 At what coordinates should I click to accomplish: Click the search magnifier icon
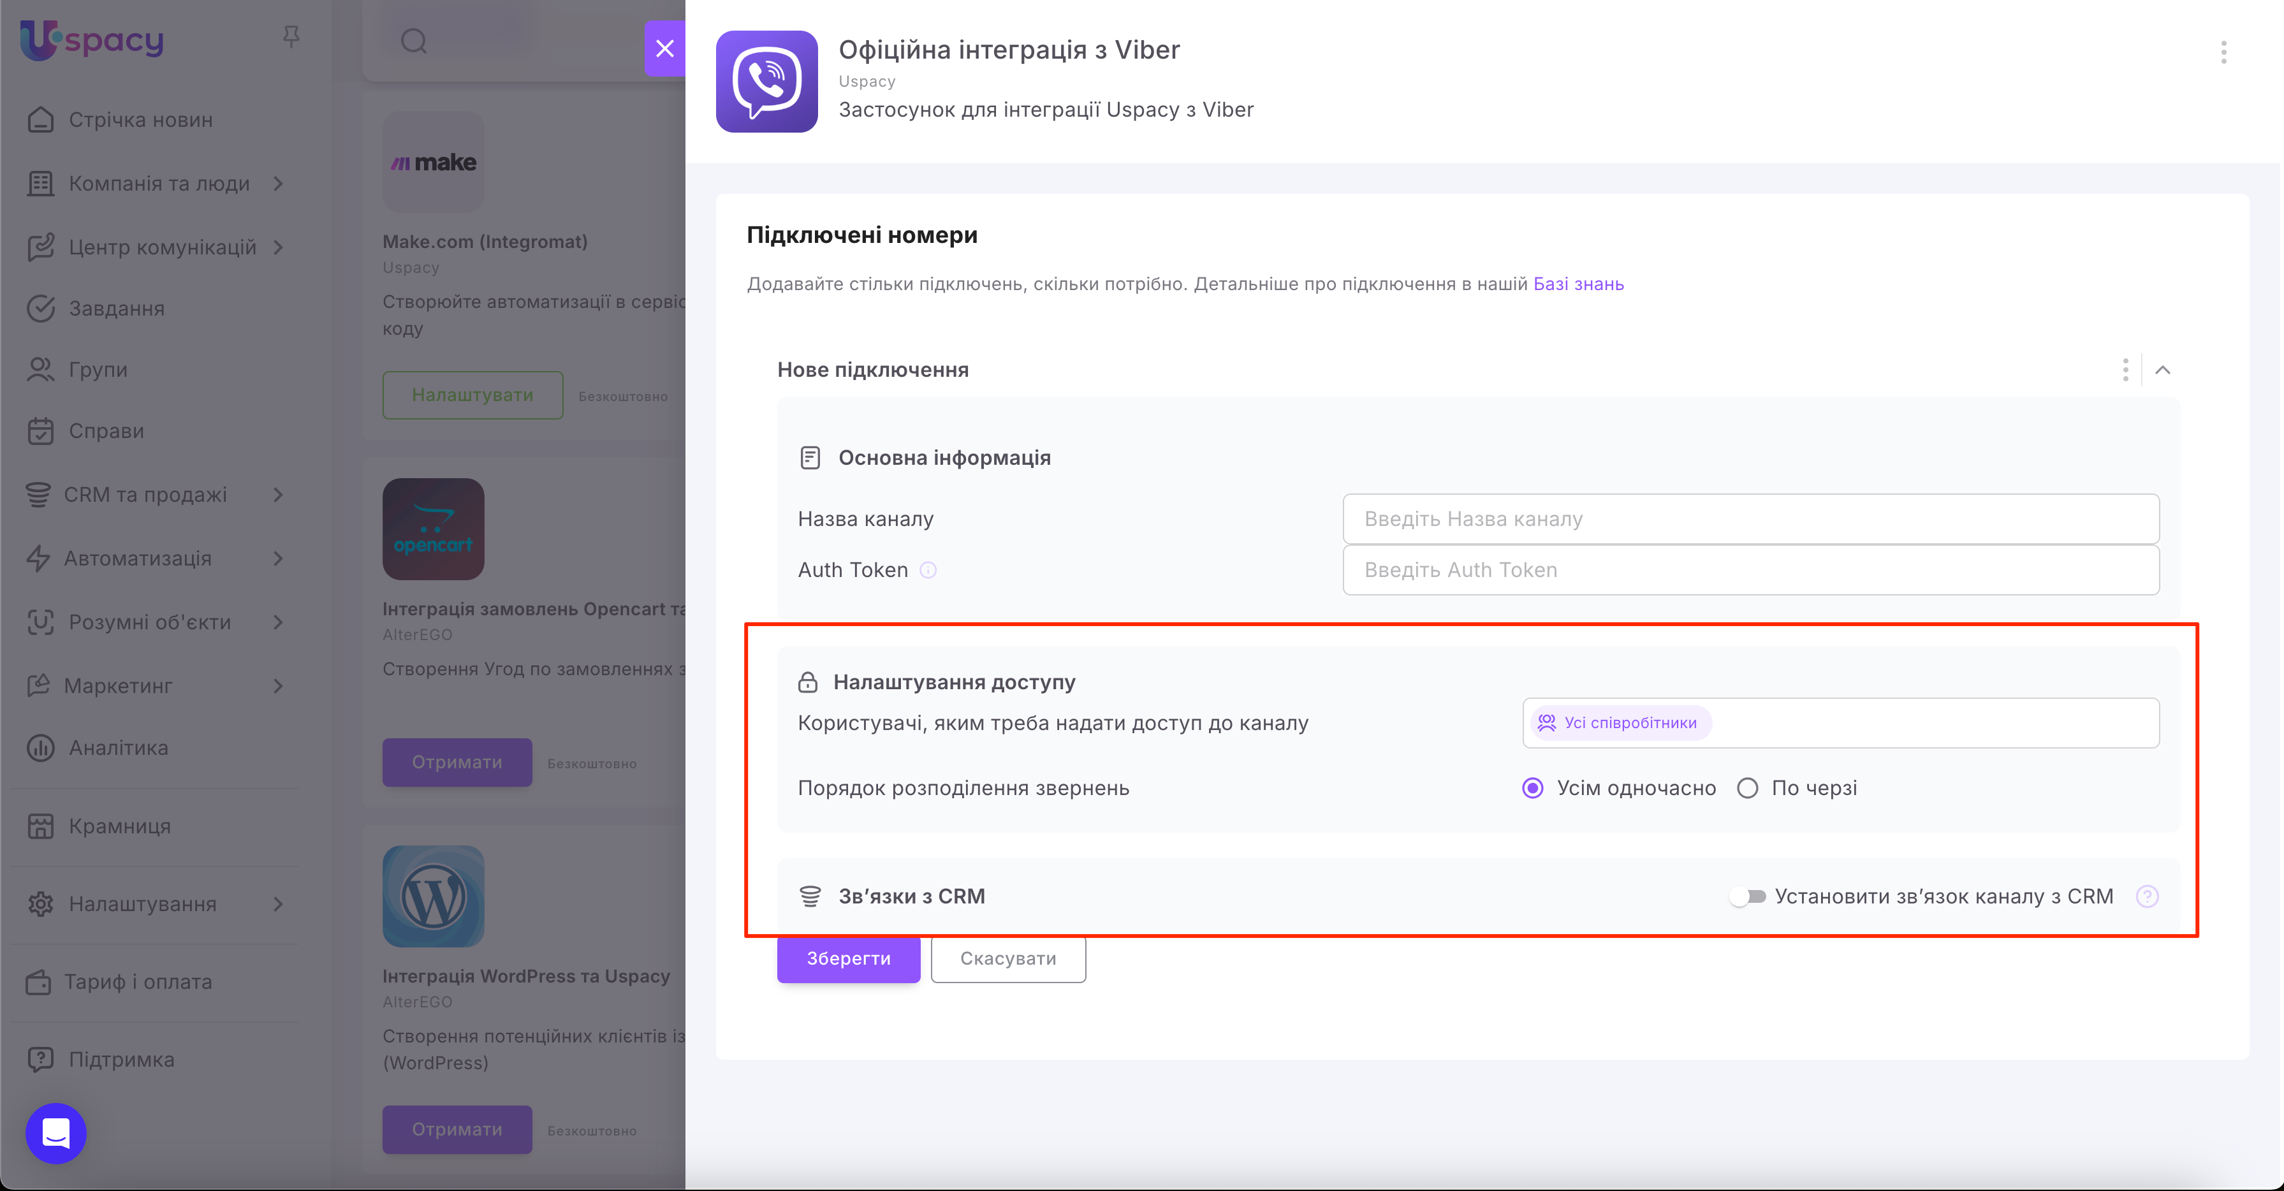[413, 41]
